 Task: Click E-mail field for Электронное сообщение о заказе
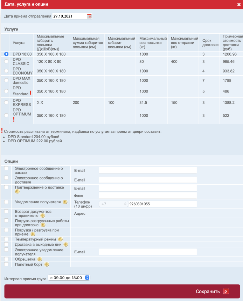(148, 170)
